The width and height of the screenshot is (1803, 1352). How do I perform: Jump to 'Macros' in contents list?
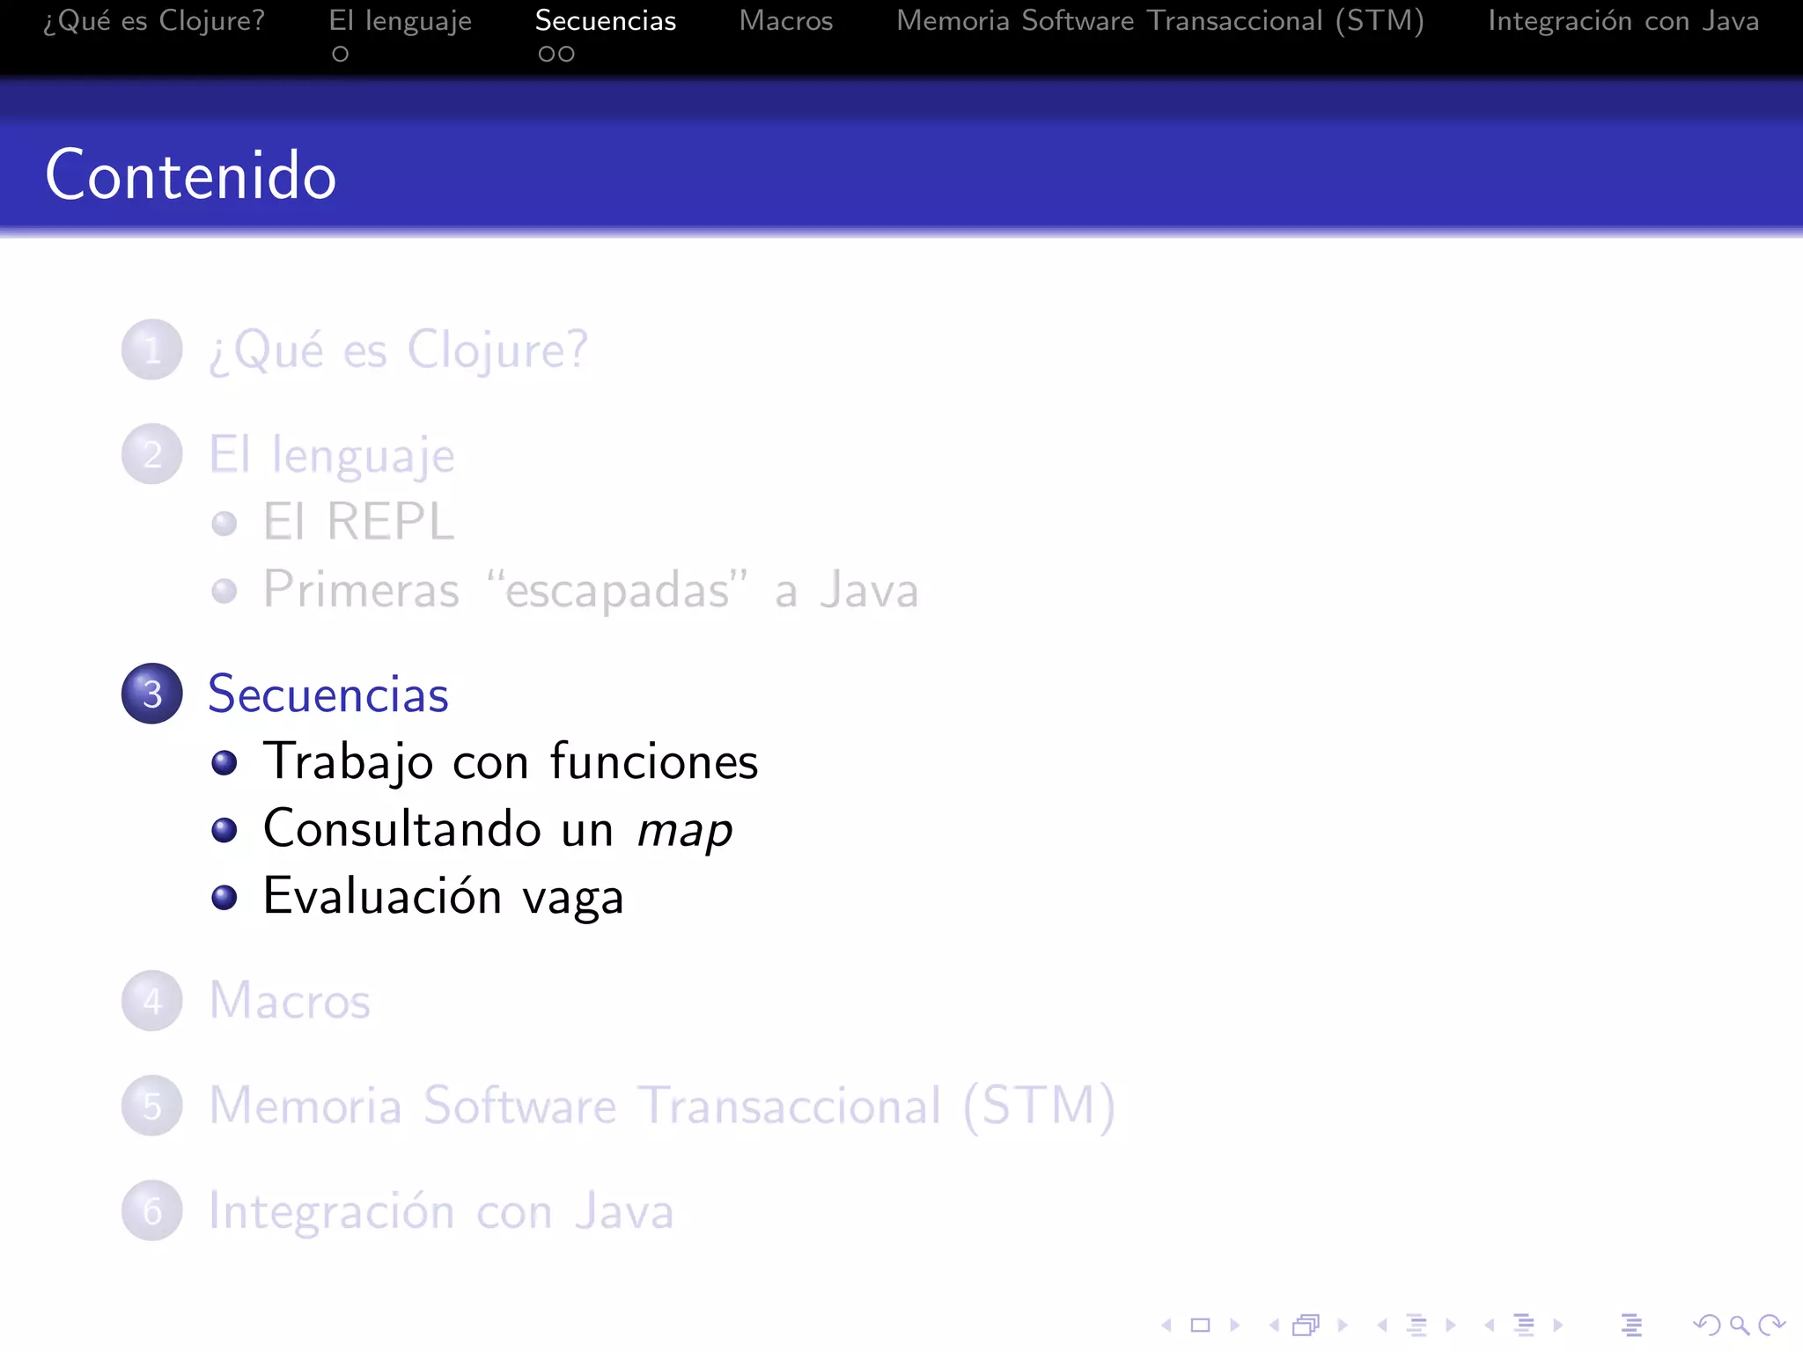pos(290,1001)
